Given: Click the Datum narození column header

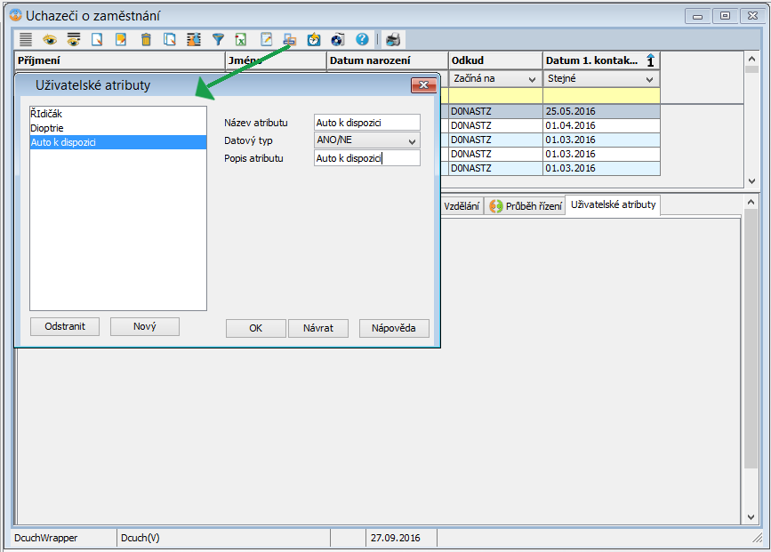Looking at the screenshot, I should point(387,60).
